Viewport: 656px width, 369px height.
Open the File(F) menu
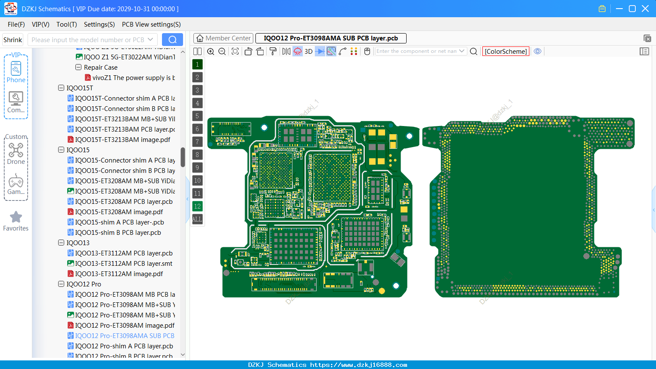(16, 25)
